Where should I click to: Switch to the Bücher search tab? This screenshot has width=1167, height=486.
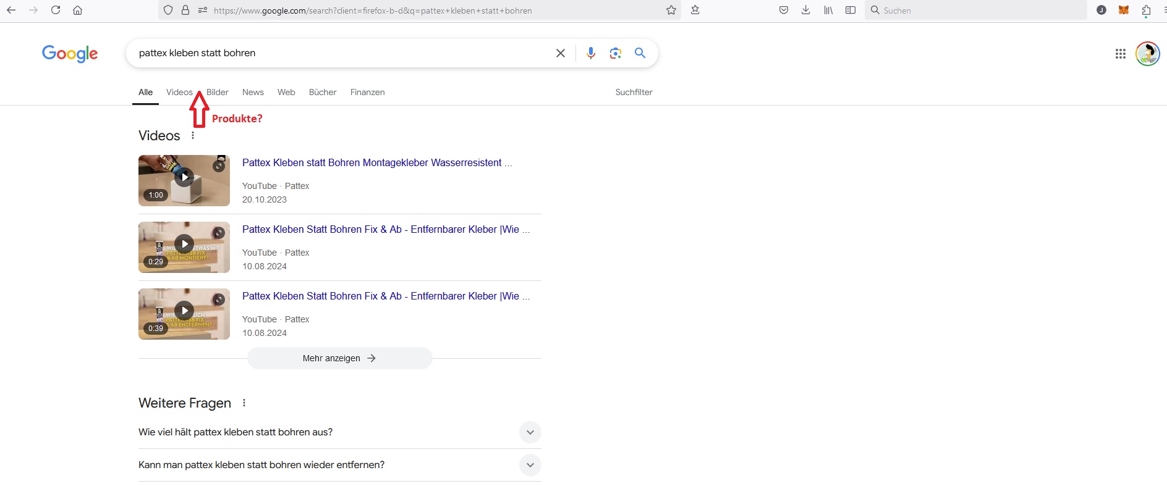click(x=323, y=92)
